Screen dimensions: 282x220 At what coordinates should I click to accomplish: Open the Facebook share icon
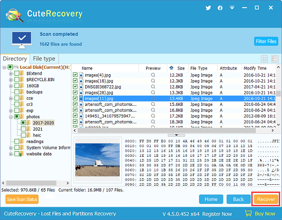220,8
